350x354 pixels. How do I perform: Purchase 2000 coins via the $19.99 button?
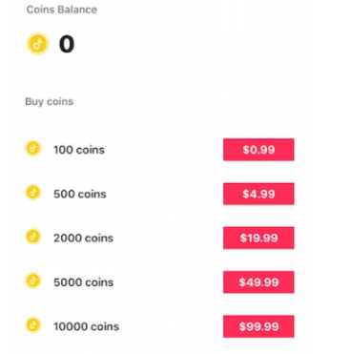258,238
